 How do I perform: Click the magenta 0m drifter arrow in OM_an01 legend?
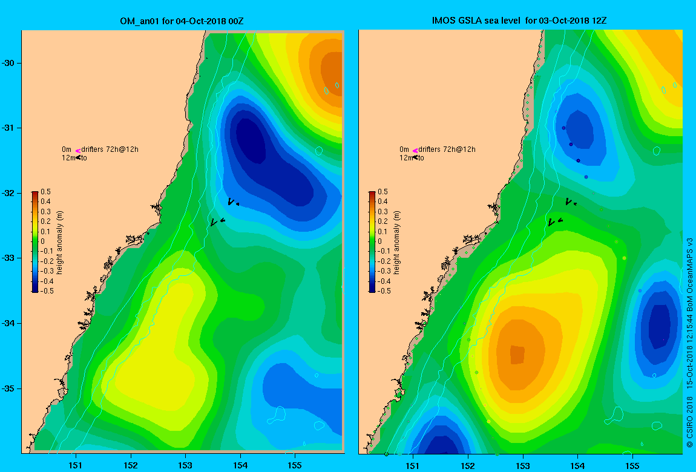click(77, 151)
